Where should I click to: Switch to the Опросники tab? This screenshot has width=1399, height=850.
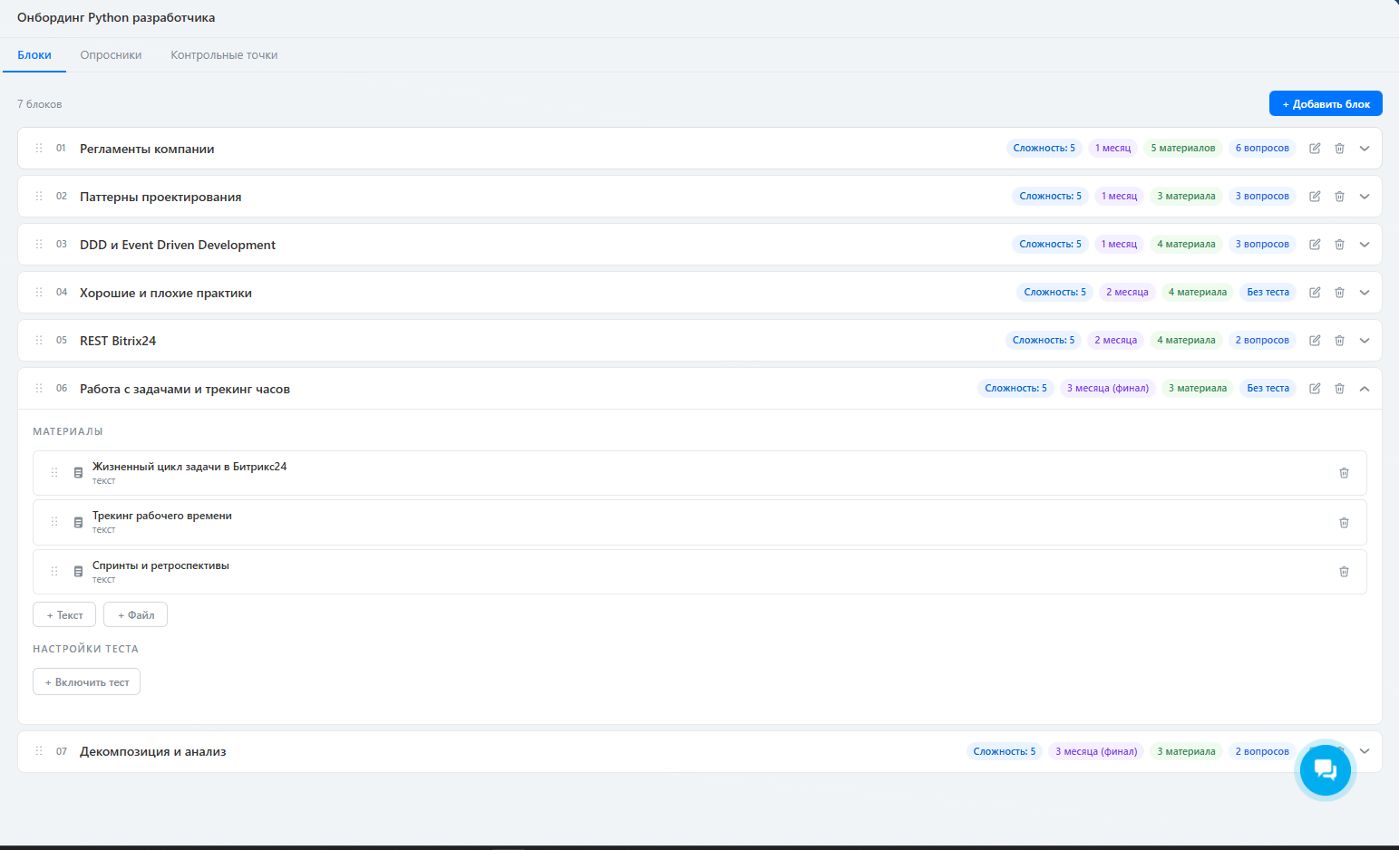click(x=111, y=55)
